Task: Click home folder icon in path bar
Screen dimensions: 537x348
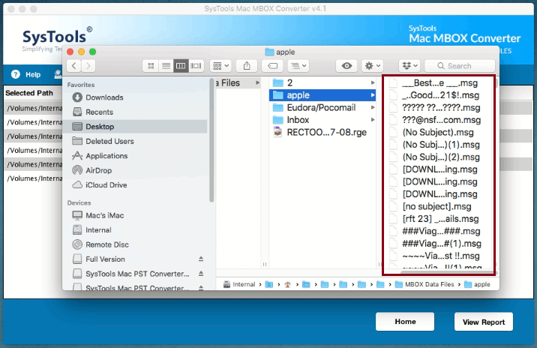Action: point(288,284)
